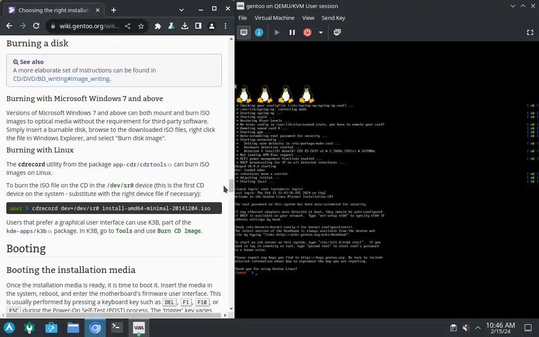539x337 pixels.
Task: Click the VM run play button
Action: pos(277,32)
